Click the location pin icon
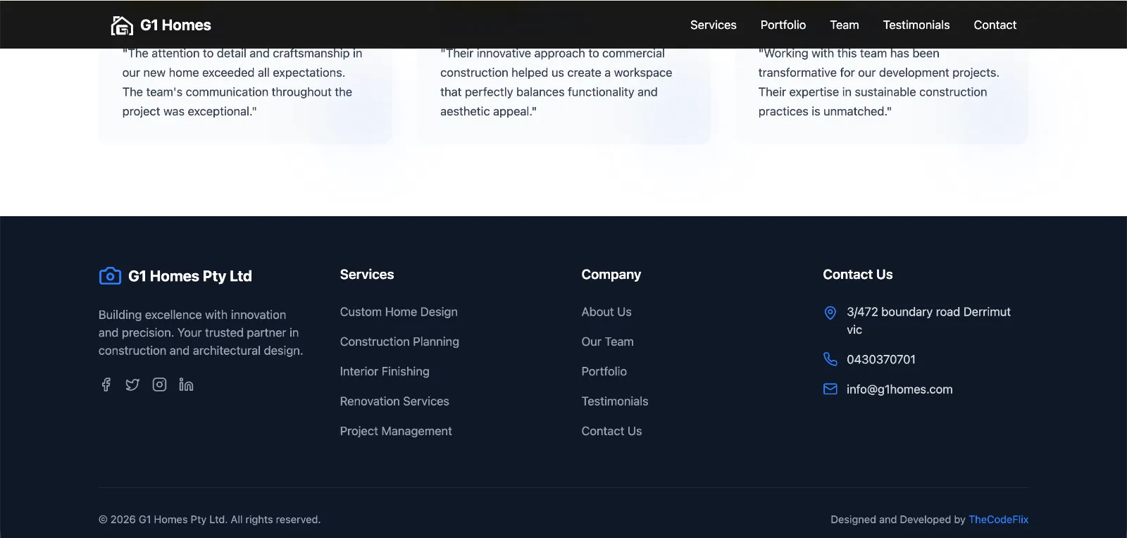The image size is (1127, 538). tap(830, 313)
